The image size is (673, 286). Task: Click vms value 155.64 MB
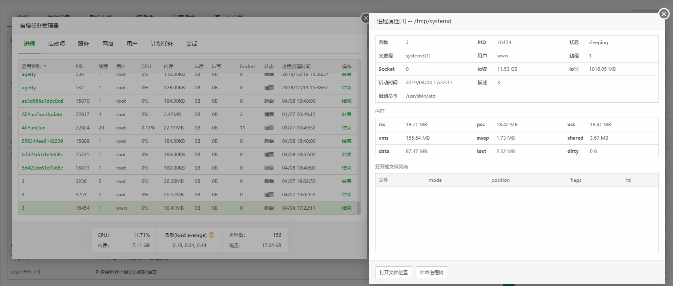point(418,138)
